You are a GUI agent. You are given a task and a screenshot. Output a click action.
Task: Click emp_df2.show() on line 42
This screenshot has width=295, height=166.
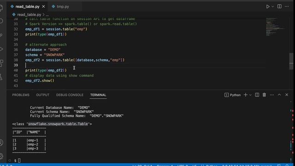point(40,81)
